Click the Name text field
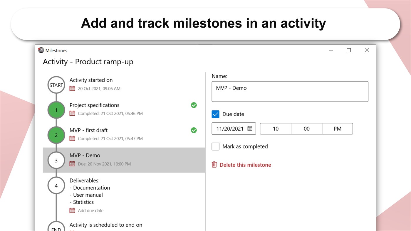This screenshot has height=231, width=411. coord(290,92)
